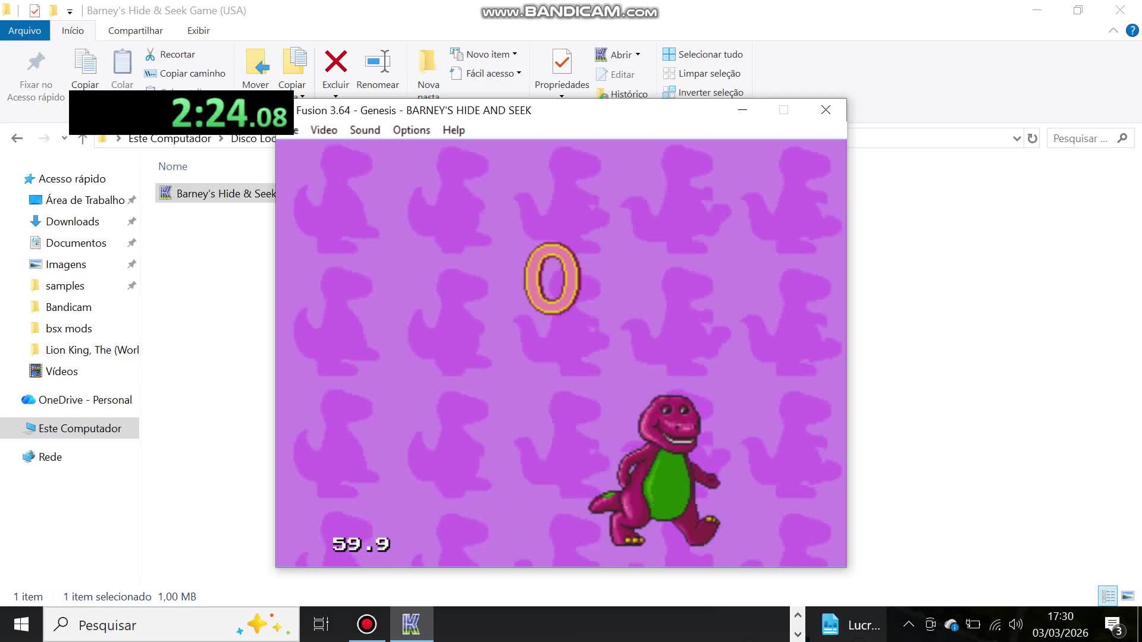
Task: Go back with the Explorer back arrow
Action: 17,139
